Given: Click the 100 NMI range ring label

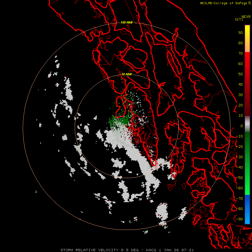Looking at the screenshot, I should (127, 22).
